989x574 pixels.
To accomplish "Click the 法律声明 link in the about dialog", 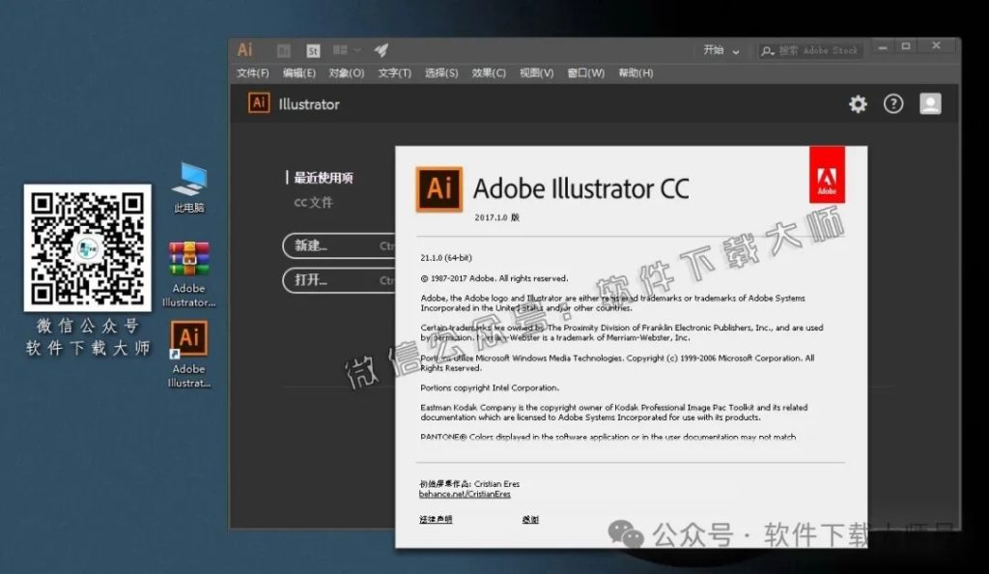I will 438,520.
